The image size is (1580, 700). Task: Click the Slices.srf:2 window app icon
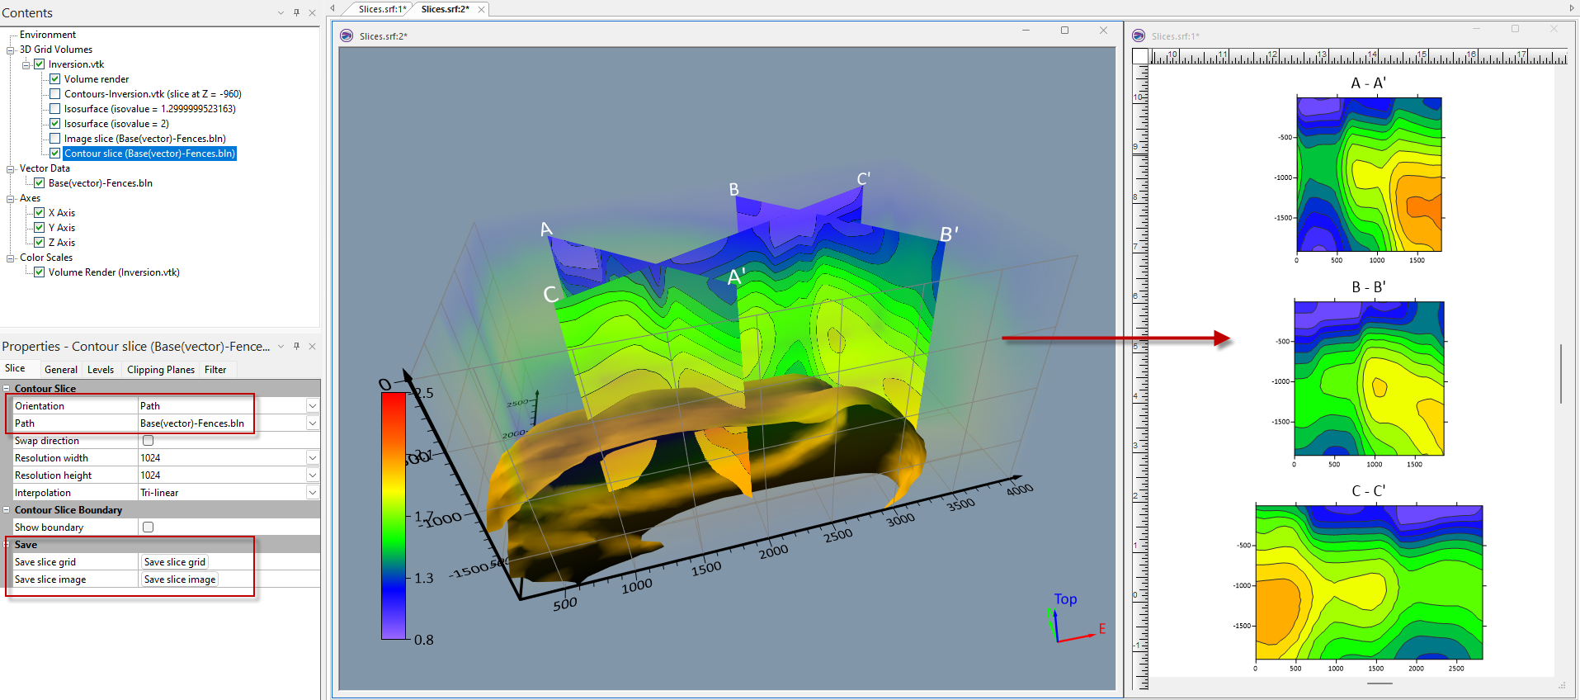347,36
